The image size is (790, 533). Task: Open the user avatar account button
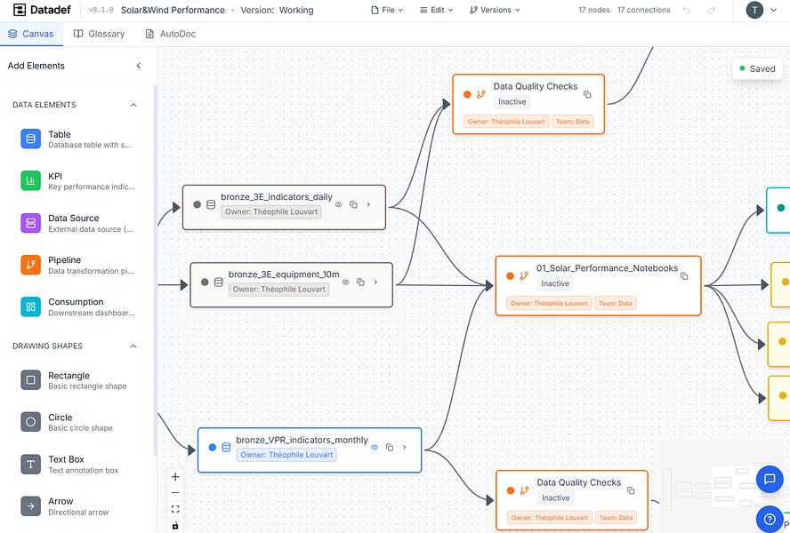(x=754, y=11)
